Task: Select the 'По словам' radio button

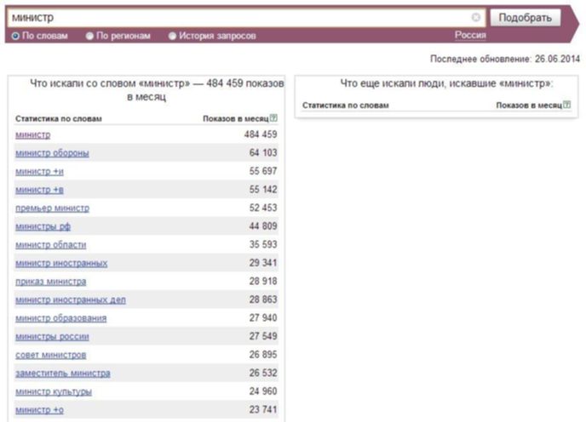Action: tap(15, 37)
